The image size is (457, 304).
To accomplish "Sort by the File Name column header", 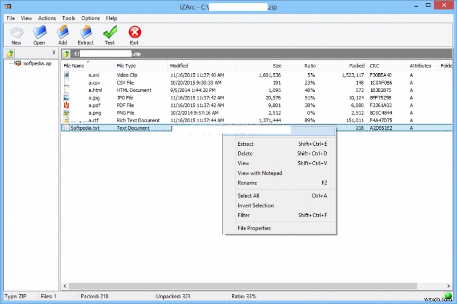I will [x=88, y=66].
